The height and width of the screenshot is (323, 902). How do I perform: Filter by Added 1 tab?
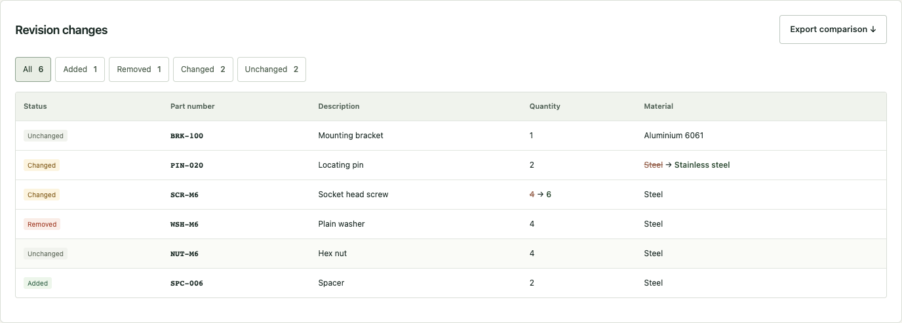80,69
